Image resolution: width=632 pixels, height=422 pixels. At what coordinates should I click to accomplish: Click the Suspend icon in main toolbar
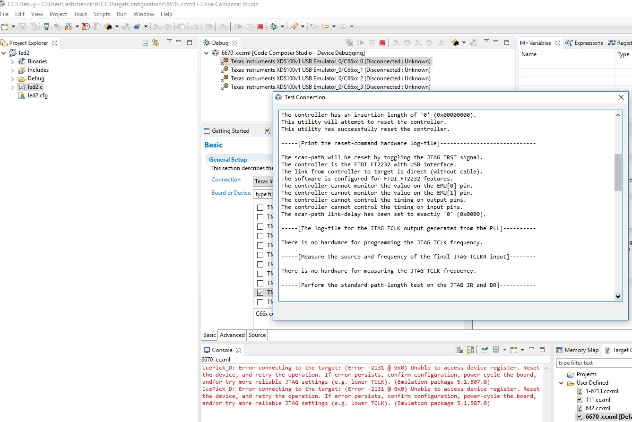click(249, 27)
